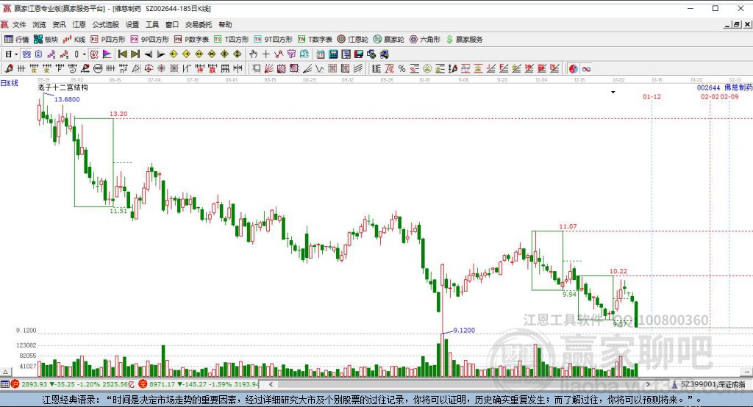Click the save floppy disk icon
Viewport: 753px width, 407px height.
click(x=358, y=54)
